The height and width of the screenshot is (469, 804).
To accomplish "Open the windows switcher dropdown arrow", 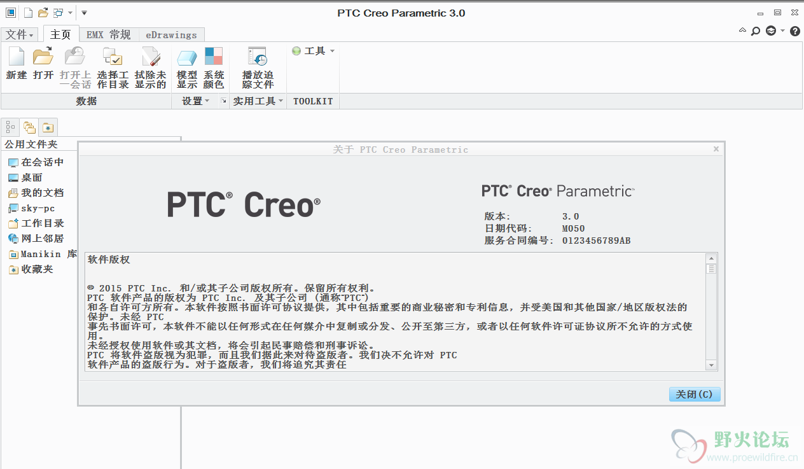I will (69, 13).
